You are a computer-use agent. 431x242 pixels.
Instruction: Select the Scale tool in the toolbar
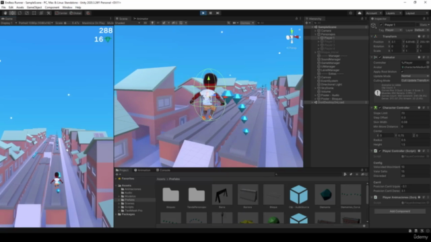[27, 13]
